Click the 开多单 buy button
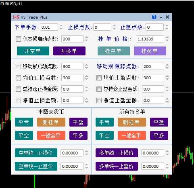 (x=69, y=51)
